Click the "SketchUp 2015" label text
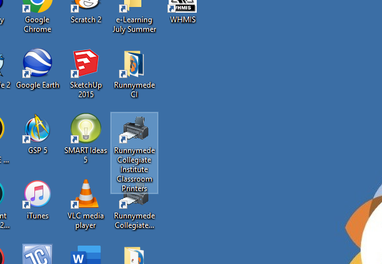The image size is (382, 264). [86, 89]
